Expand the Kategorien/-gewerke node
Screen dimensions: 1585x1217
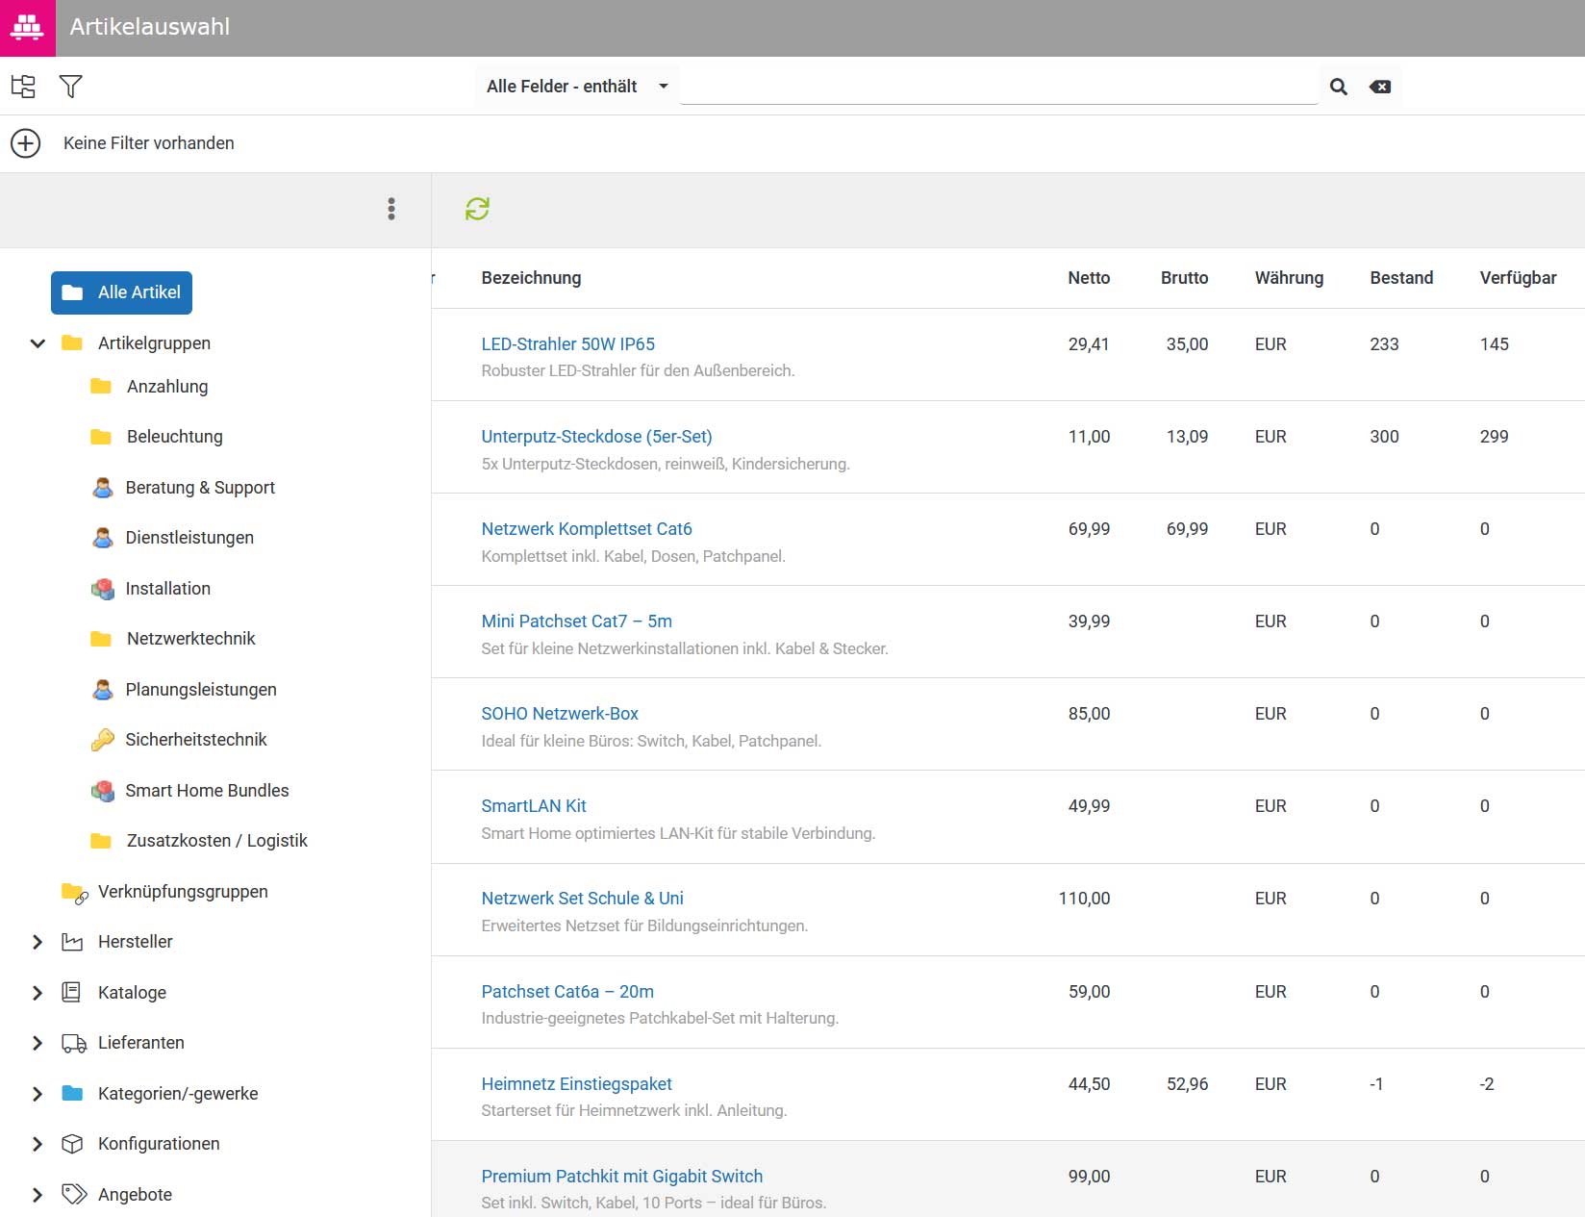(x=38, y=1094)
